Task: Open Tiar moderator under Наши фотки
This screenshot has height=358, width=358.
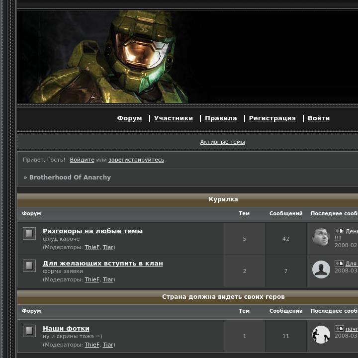Action: (108, 345)
